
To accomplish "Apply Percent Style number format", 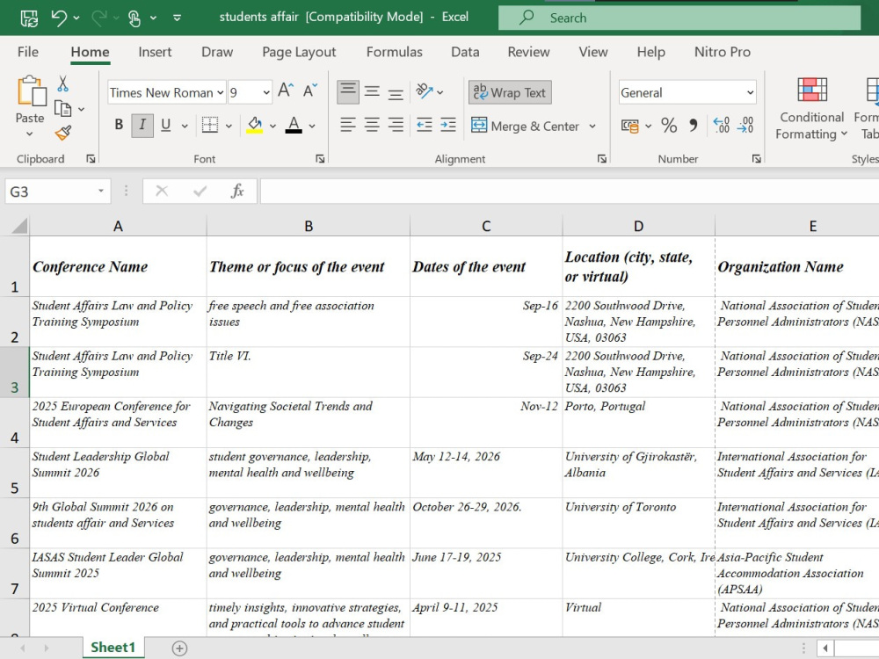I will point(669,125).
